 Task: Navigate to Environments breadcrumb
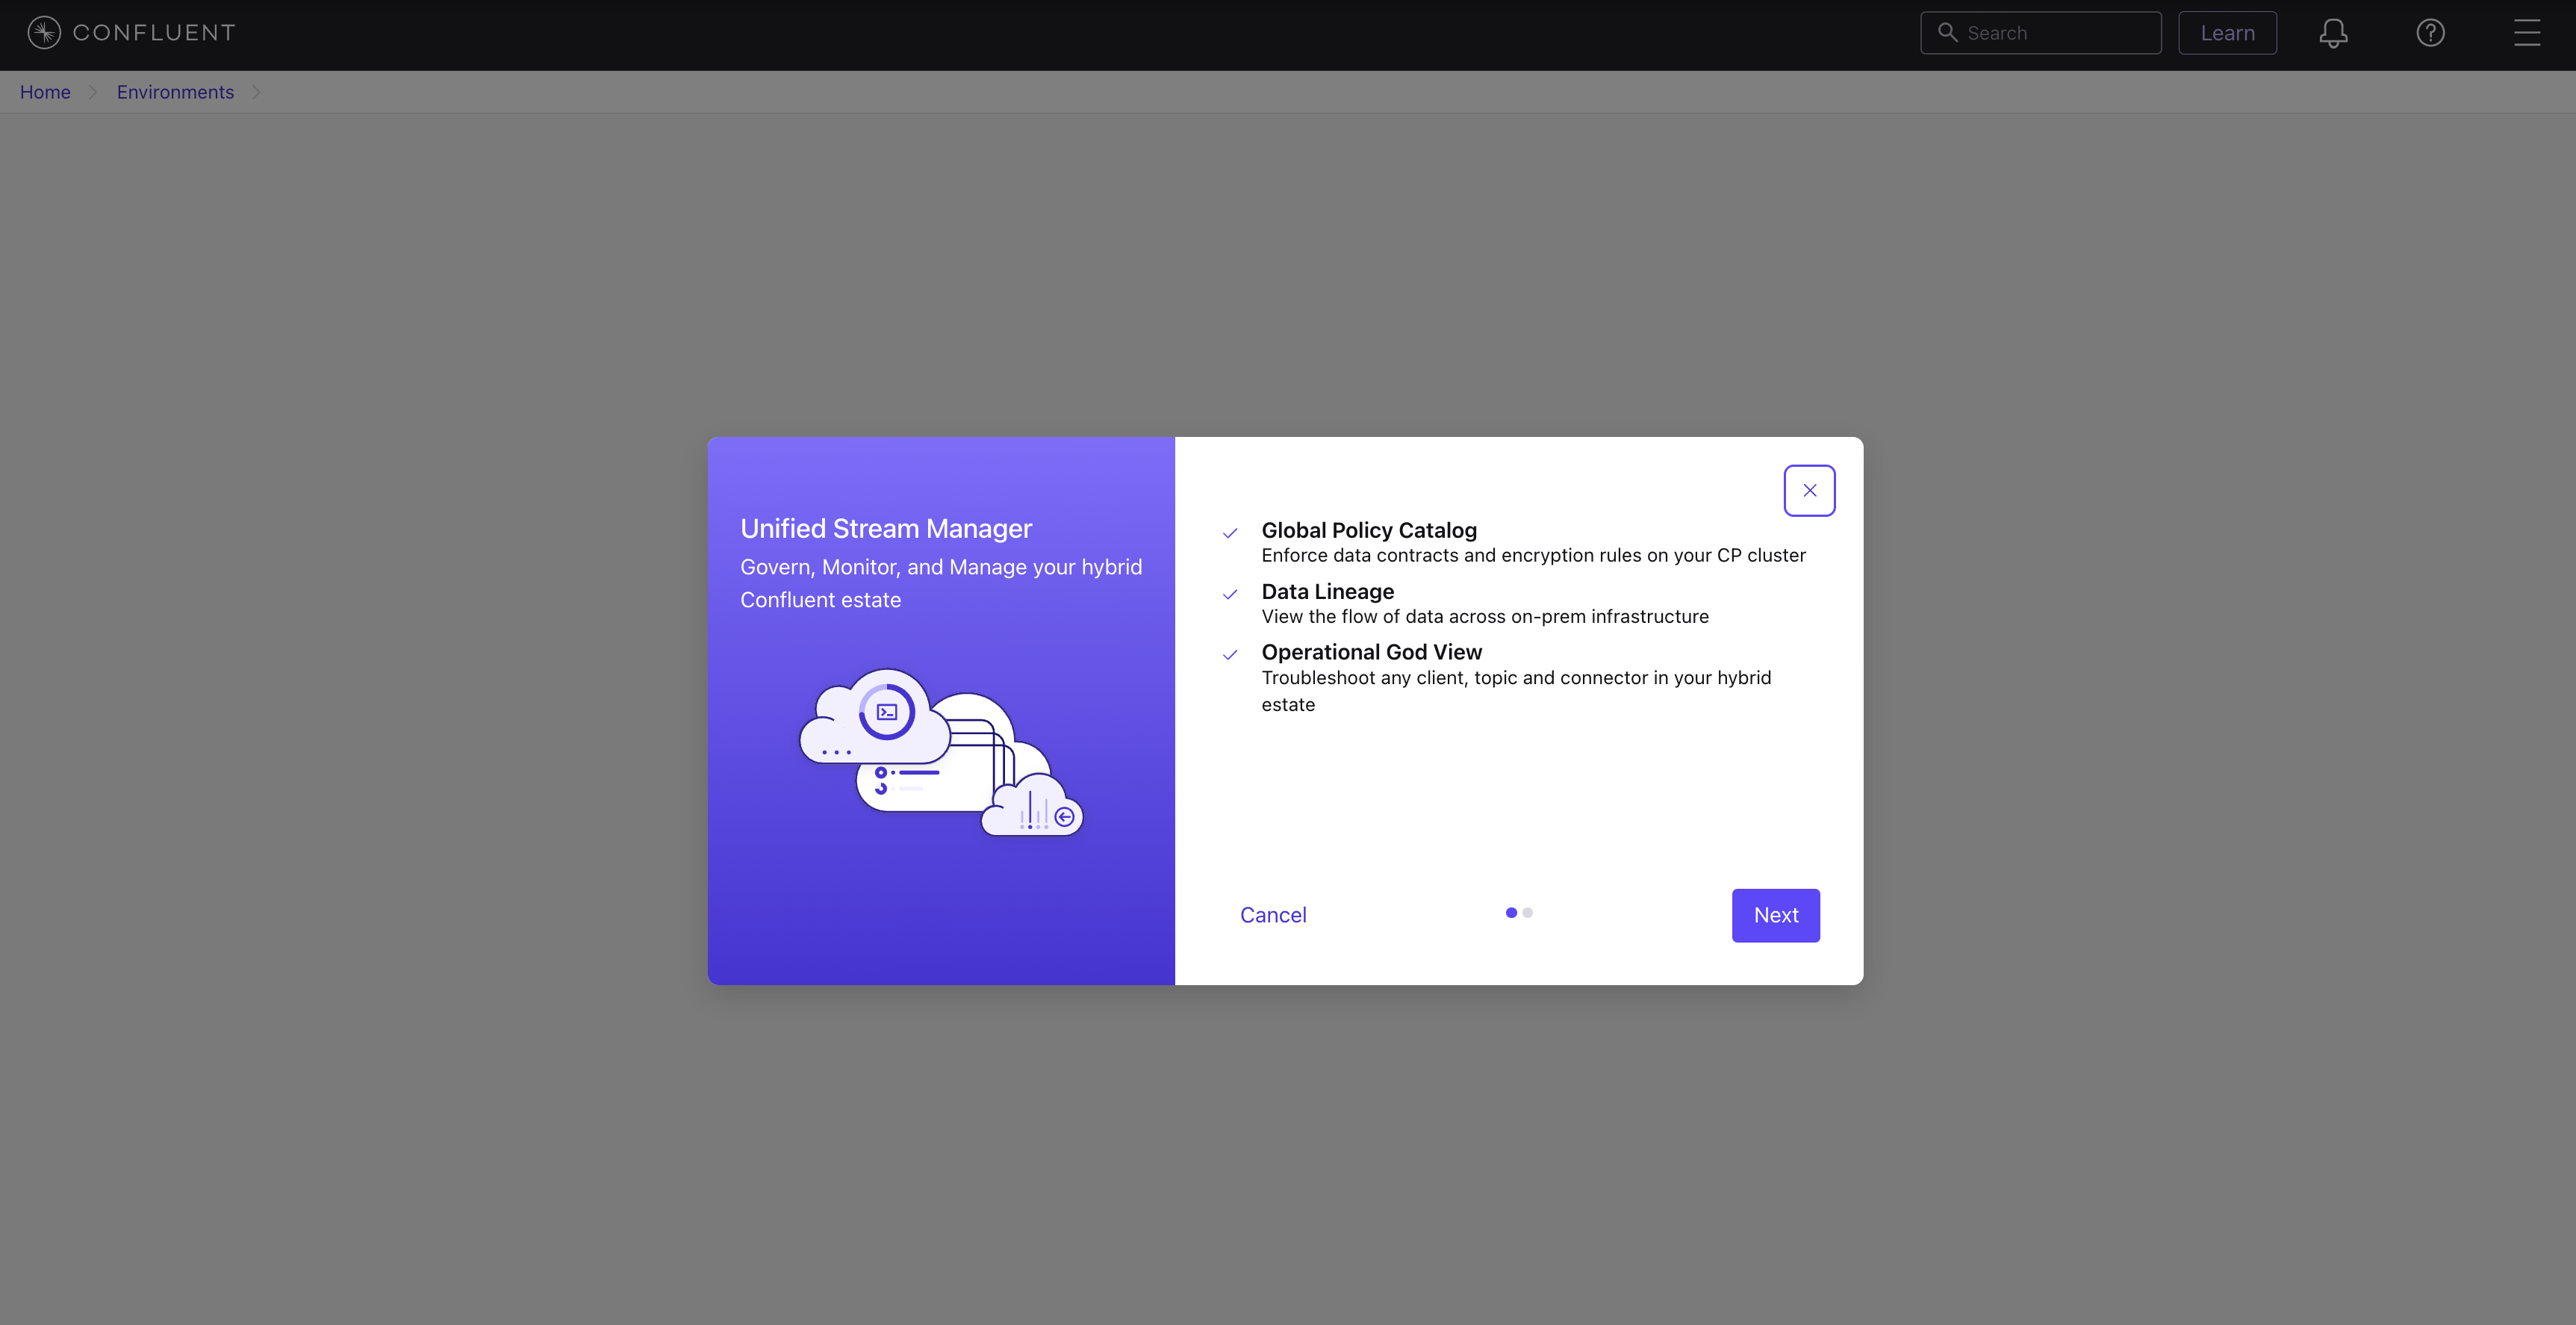click(175, 92)
